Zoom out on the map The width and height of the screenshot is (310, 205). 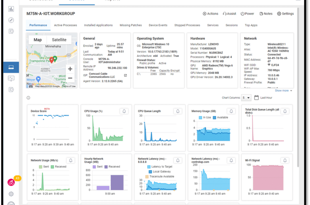tap(70, 78)
